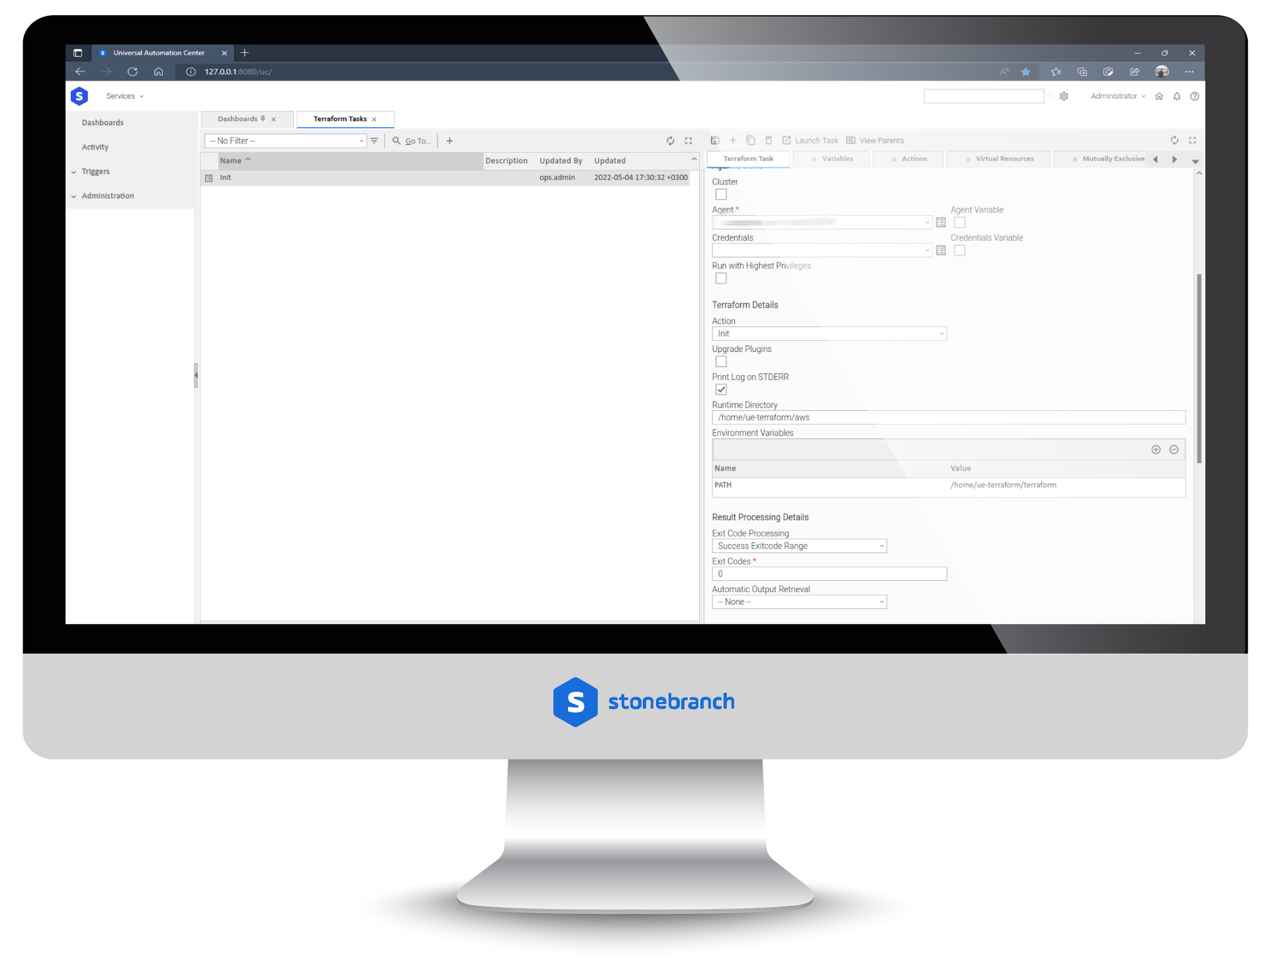Image resolution: width=1271 pixels, height=976 pixels.
Task: Enable the Print Log on STDERR checkbox
Action: point(722,390)
